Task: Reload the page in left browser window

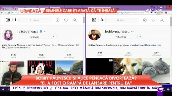Action: pyautogui.click(x=9, y=13)
